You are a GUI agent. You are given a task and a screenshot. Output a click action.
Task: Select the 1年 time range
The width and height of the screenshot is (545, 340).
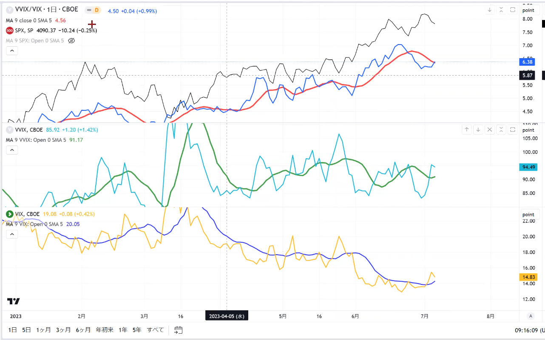(x=123, y=330)
